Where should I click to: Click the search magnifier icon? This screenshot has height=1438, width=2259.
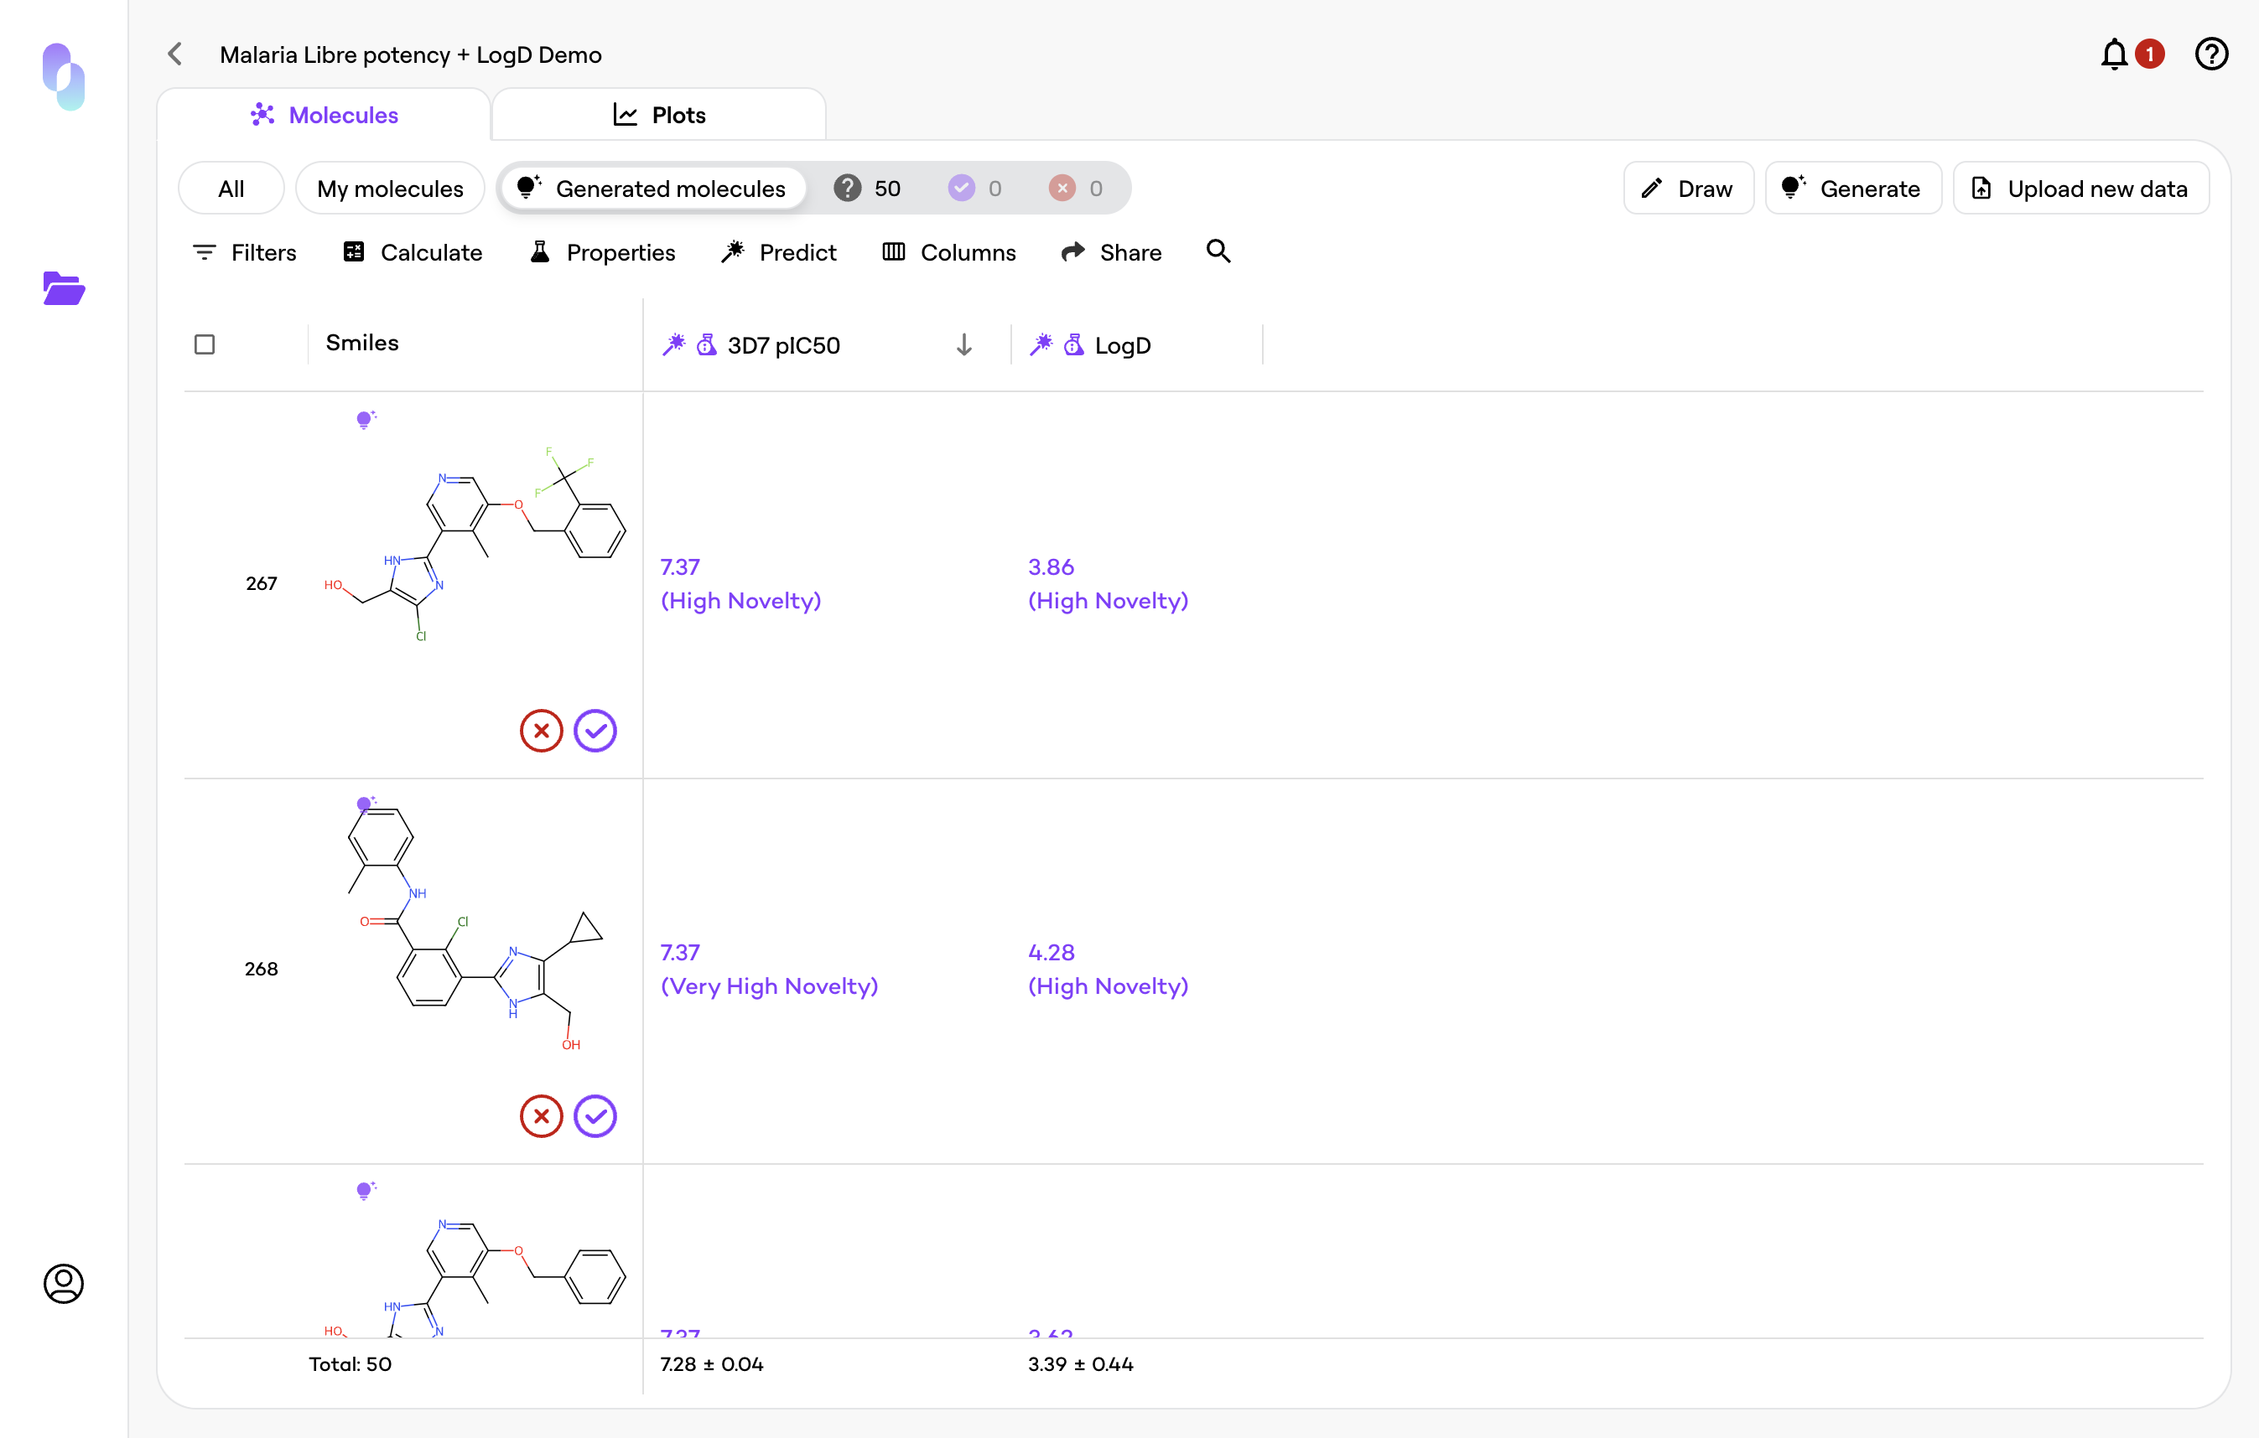[1218, 251]
